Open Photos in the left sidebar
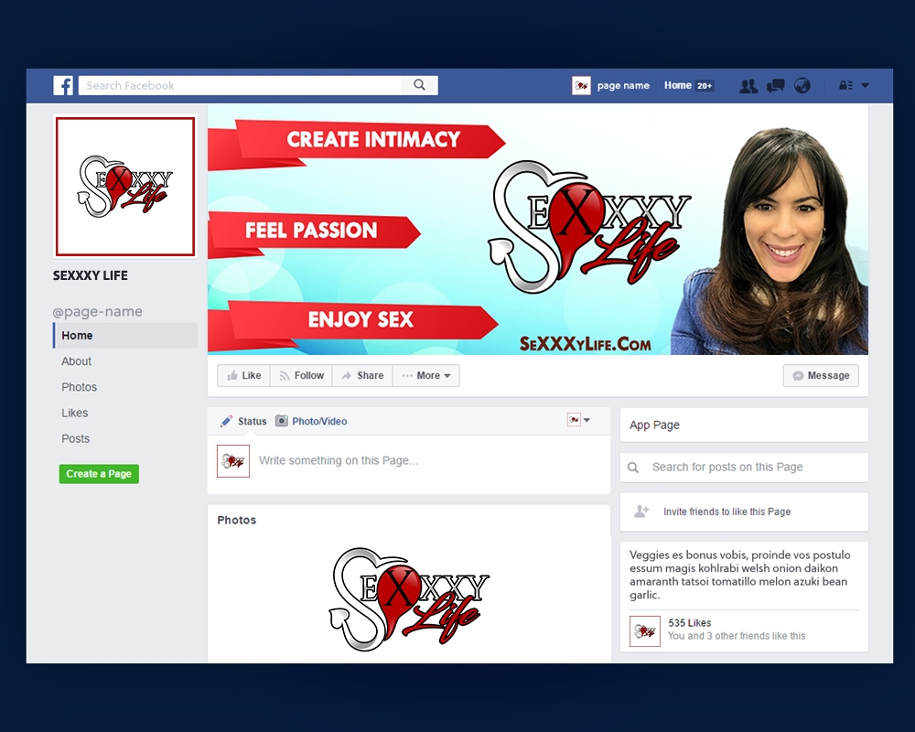The height and width of the screenshot is (732, 915). coord(79,387)
